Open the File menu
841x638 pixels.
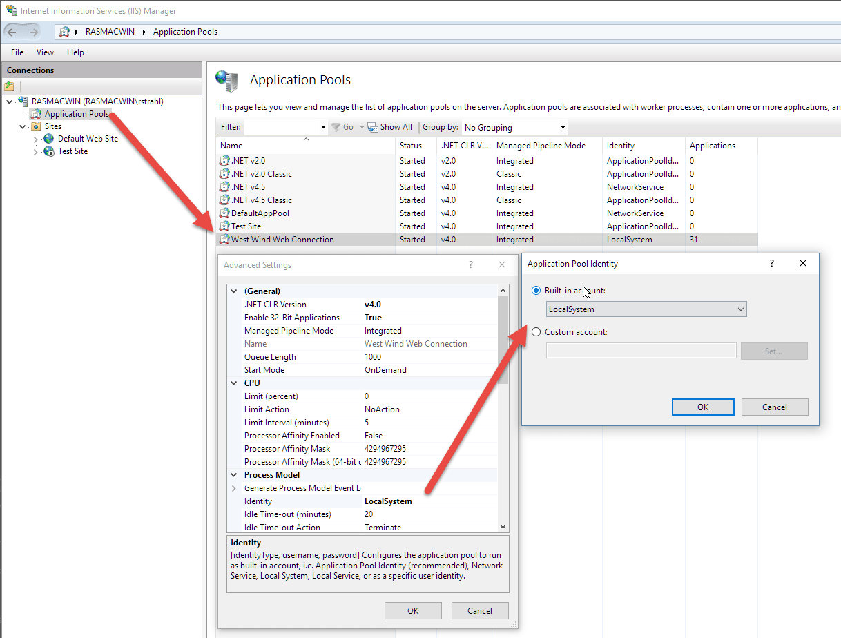click(17, 52)
